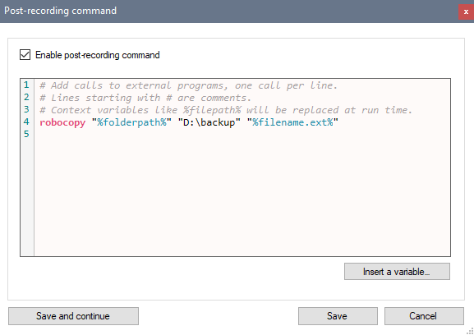474x335 pixels.
Task: Click Save and continue button
Action: (x=73, y=316)
